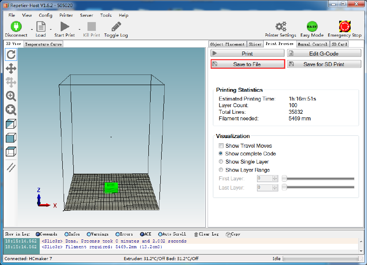Viewport: 367px width, 265px height.
Task: Click the Print button
Action: coord(247,53)
